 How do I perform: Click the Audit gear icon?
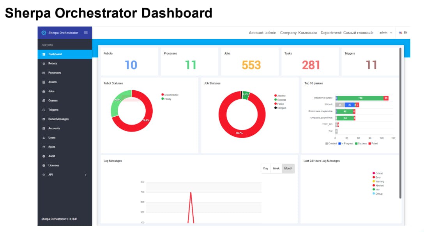tap(44, 156)
